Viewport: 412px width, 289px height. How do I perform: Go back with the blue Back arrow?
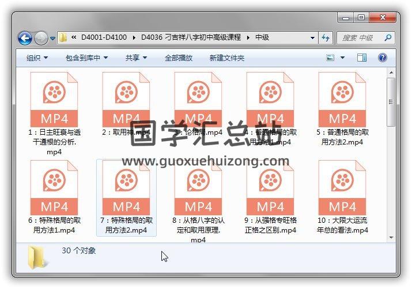(25, 39)
